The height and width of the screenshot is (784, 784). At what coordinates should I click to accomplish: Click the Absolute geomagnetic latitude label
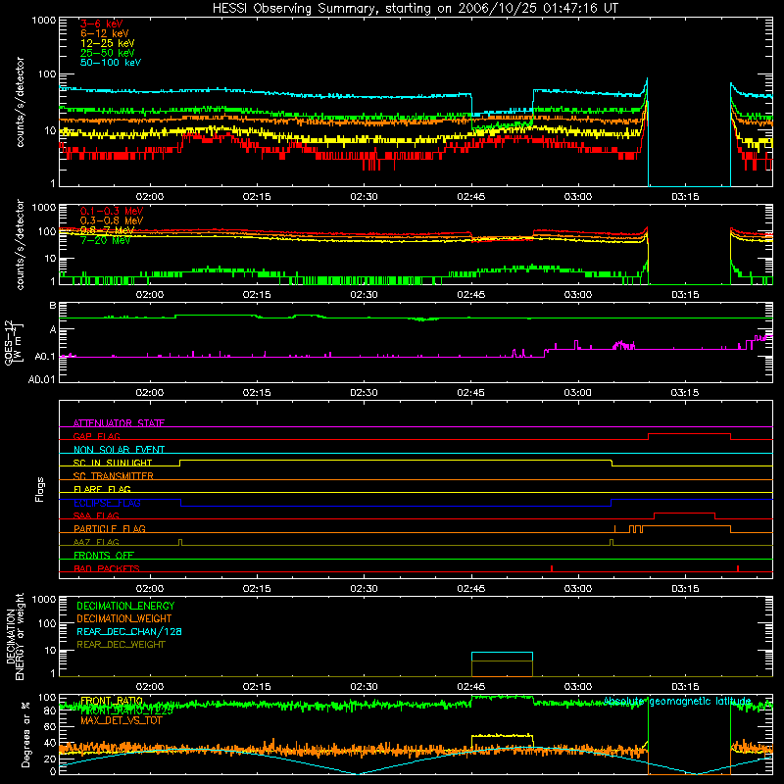tap(677, 701)
